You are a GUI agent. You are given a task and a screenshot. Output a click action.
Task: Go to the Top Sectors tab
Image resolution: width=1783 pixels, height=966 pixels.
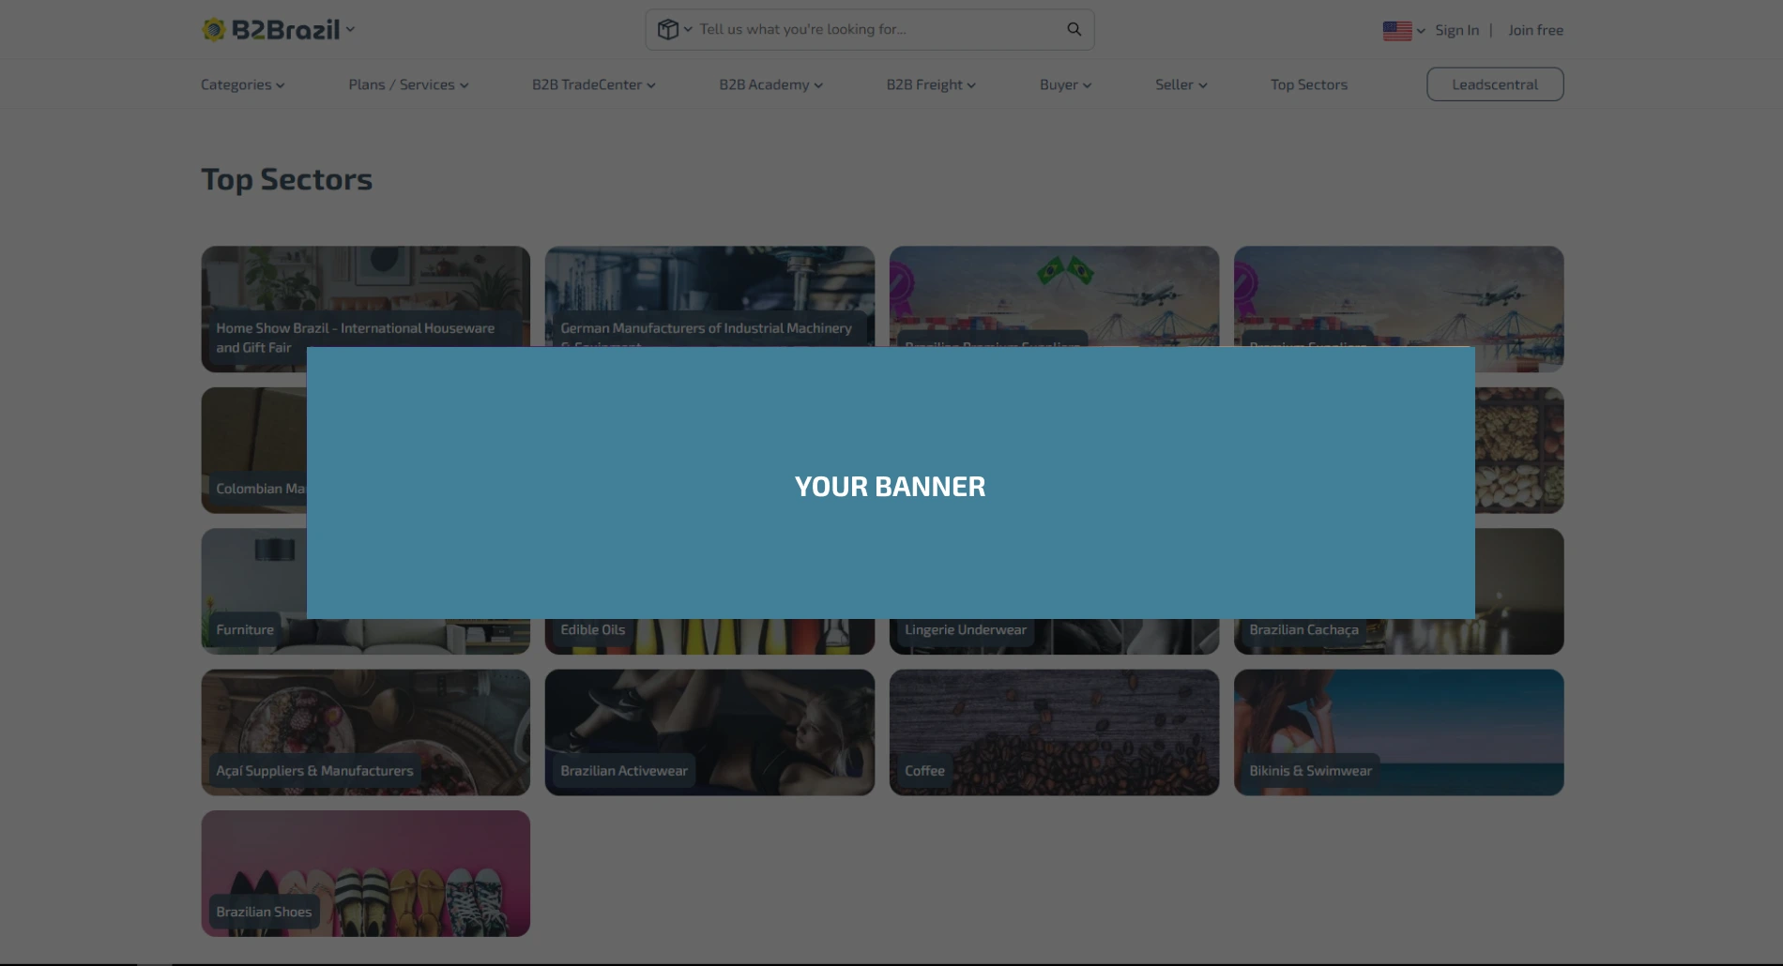1308,85
